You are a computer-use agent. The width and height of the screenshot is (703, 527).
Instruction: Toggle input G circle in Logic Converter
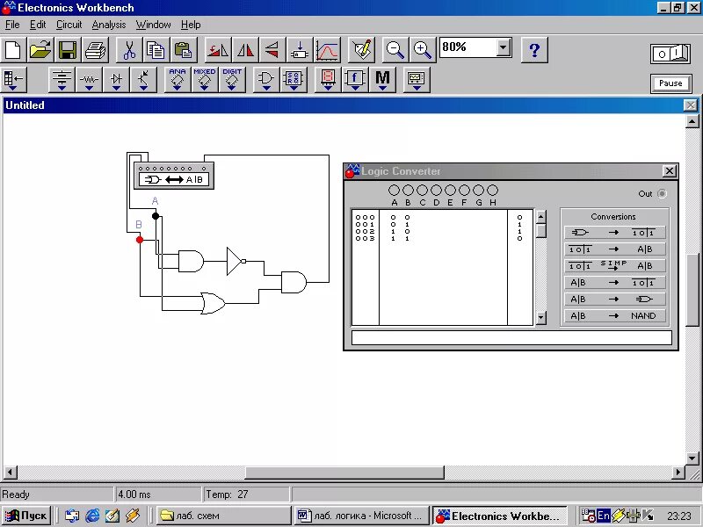coord(478,191)
